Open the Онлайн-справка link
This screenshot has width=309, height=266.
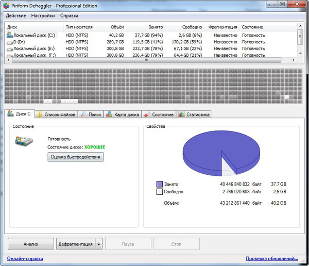click(x=25, y=258)
